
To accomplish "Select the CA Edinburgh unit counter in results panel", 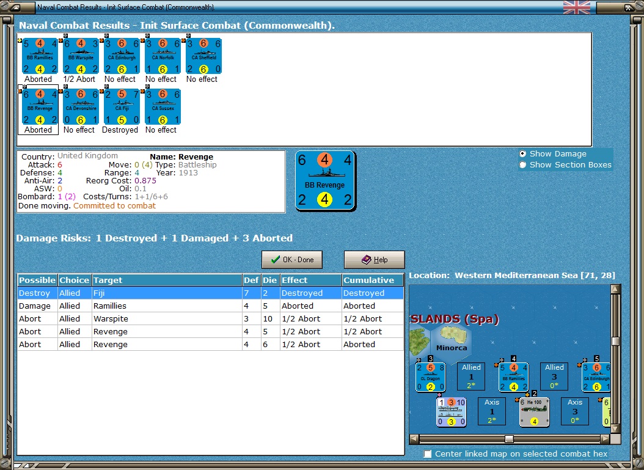I will pos(122,56).
